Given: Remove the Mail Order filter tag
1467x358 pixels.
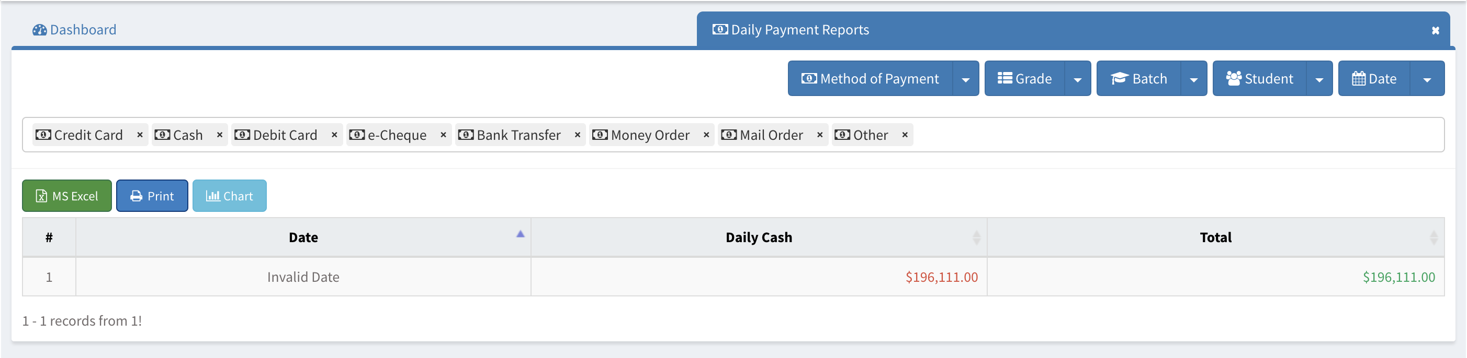Looking at the screenshot, I should point(819,135).
